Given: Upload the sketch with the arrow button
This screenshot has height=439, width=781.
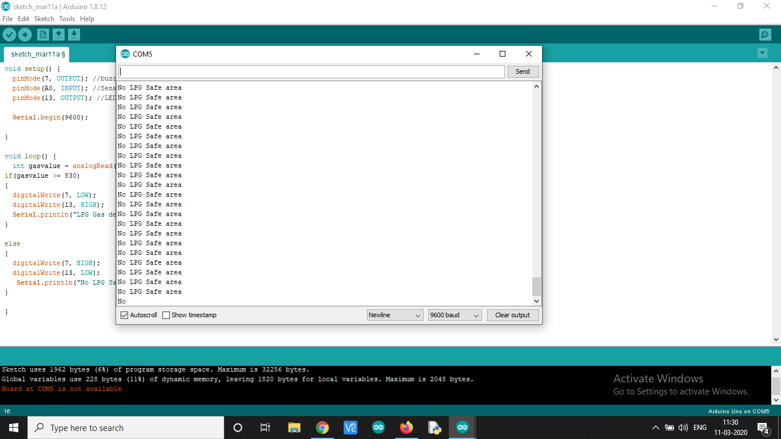Looking at the screenshot, I should (x=25, y=35).
